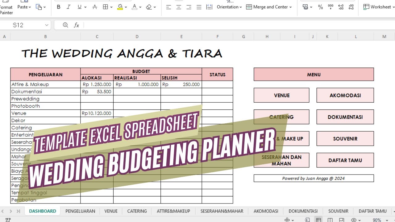Click the percent style icon
Image resolution: width=395 pixels, height=222 pixels.
click(x=320, y=7)
